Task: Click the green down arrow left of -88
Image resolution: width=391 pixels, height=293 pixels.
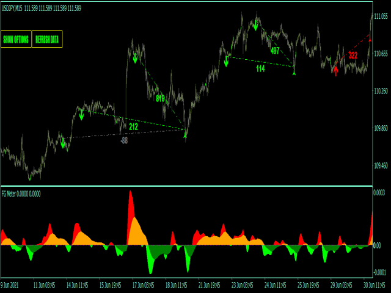Action: 63,144
